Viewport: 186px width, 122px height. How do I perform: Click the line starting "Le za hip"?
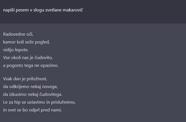39,102
